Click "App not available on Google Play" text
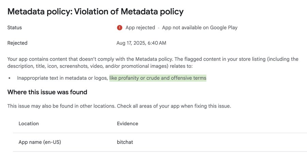Viewport: 307px width, 158px height. pos(200,28)
